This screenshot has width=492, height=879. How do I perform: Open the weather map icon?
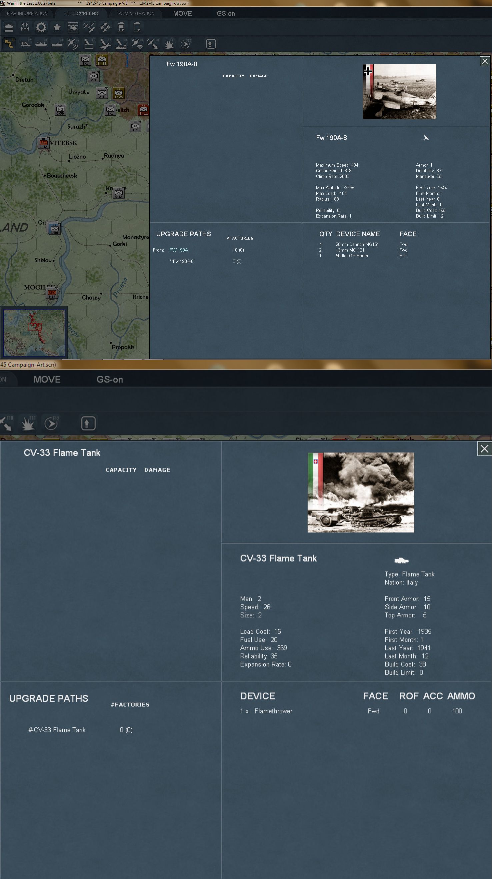click(x=73, y=27)
